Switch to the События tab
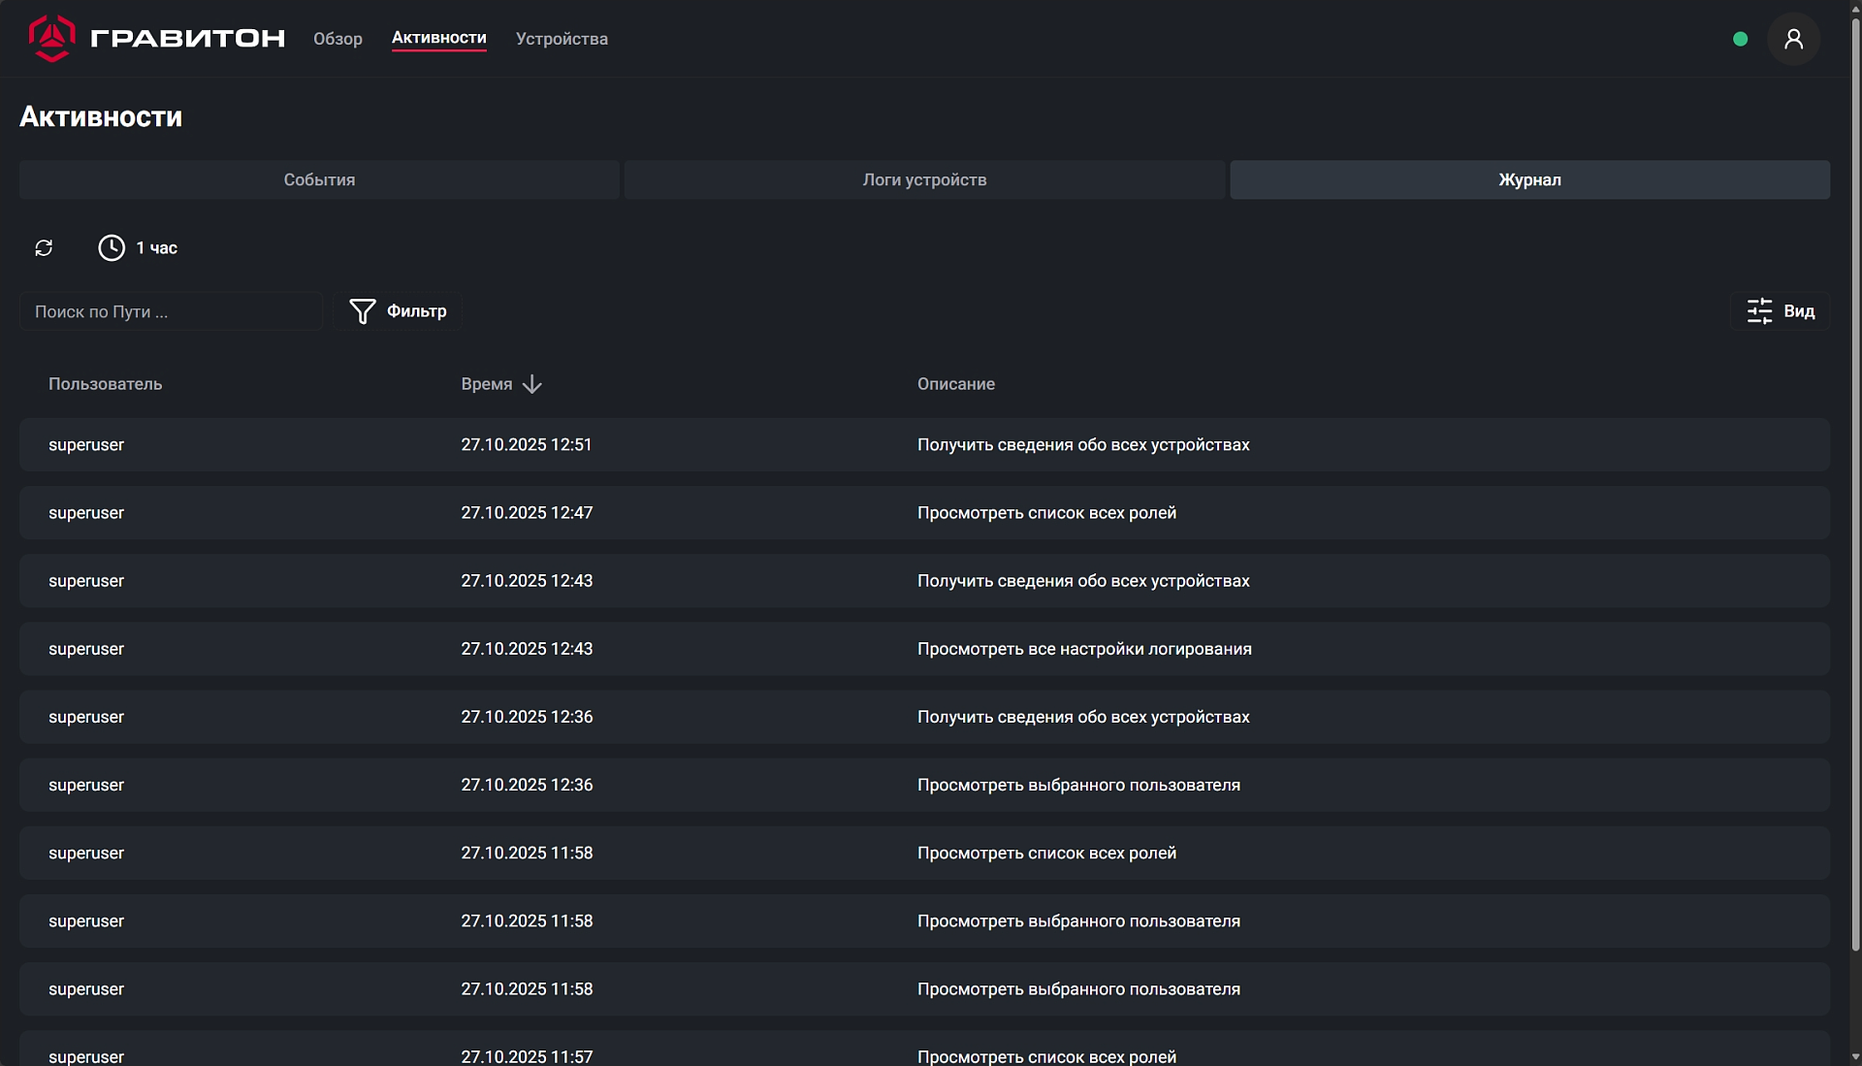The image size is (1862, 1066). pyautogui.click(x=319, y=180)
